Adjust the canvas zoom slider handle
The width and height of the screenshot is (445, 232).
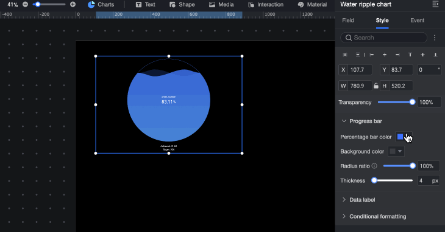[38, 4]
